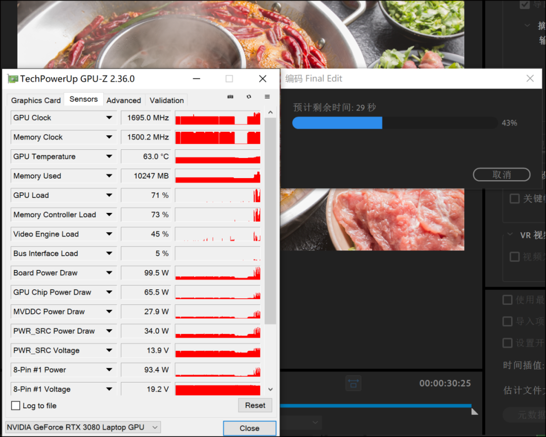Open the GPU Clock sensor dropdown
Viewport: 546px width, 437px height.
click(109, 118)
